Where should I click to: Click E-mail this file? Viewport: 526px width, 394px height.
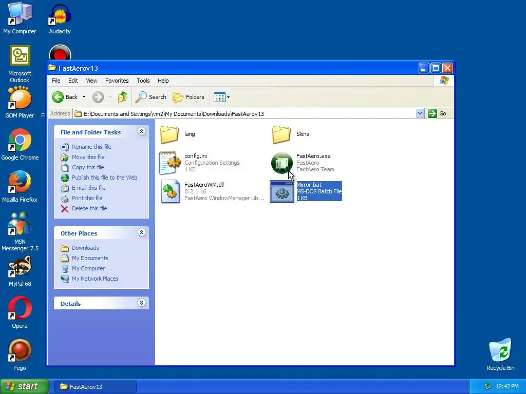[x=88, y=188]
